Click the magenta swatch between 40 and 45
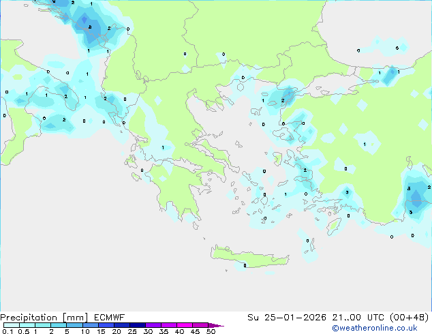 [185, 325]
